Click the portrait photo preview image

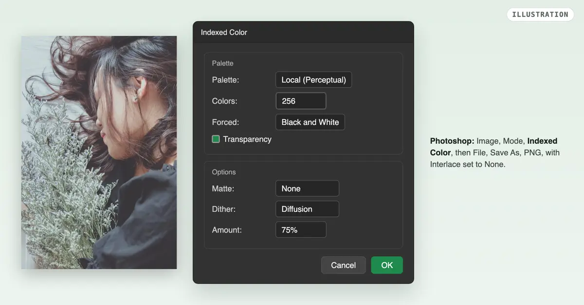point(99,152)
